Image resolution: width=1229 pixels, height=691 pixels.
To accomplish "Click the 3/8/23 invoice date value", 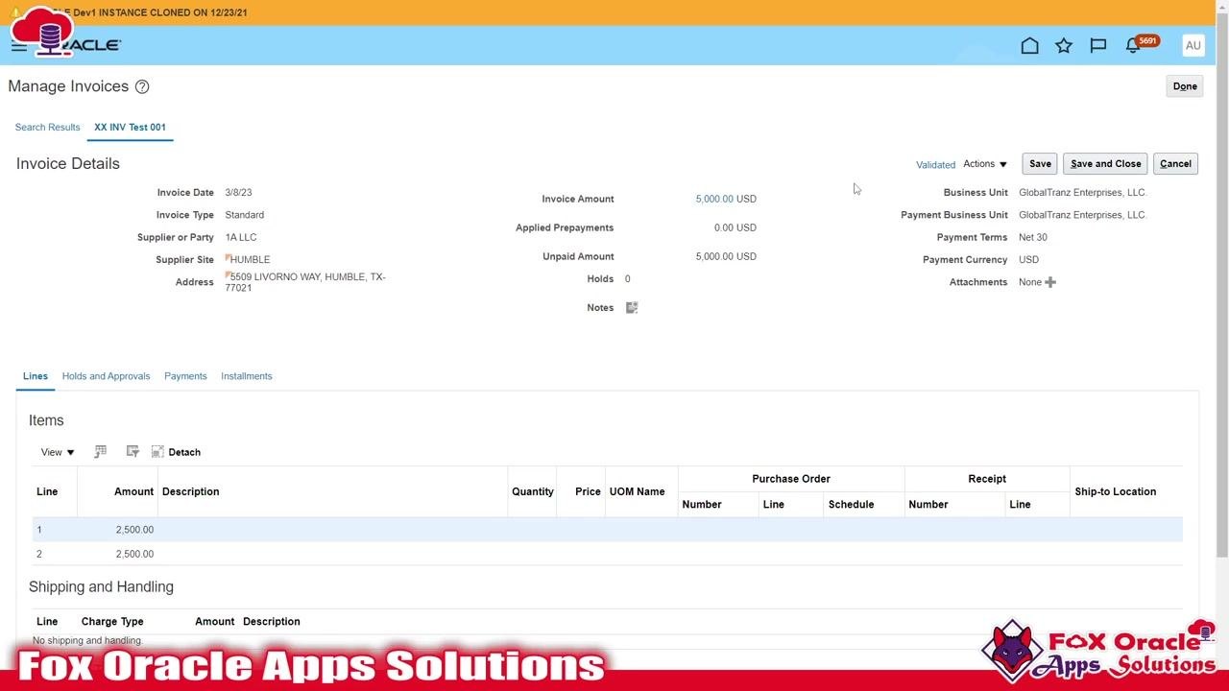I will pyautogui.click(x=238, y=192).
